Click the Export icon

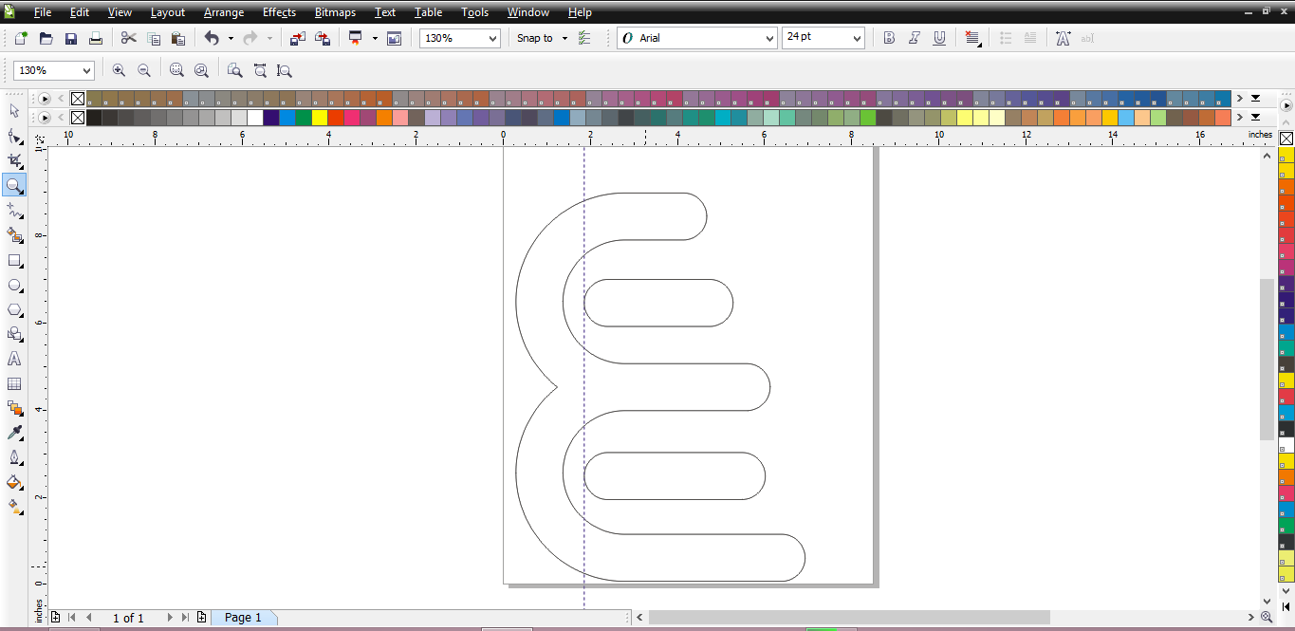(x=322, y=38)
